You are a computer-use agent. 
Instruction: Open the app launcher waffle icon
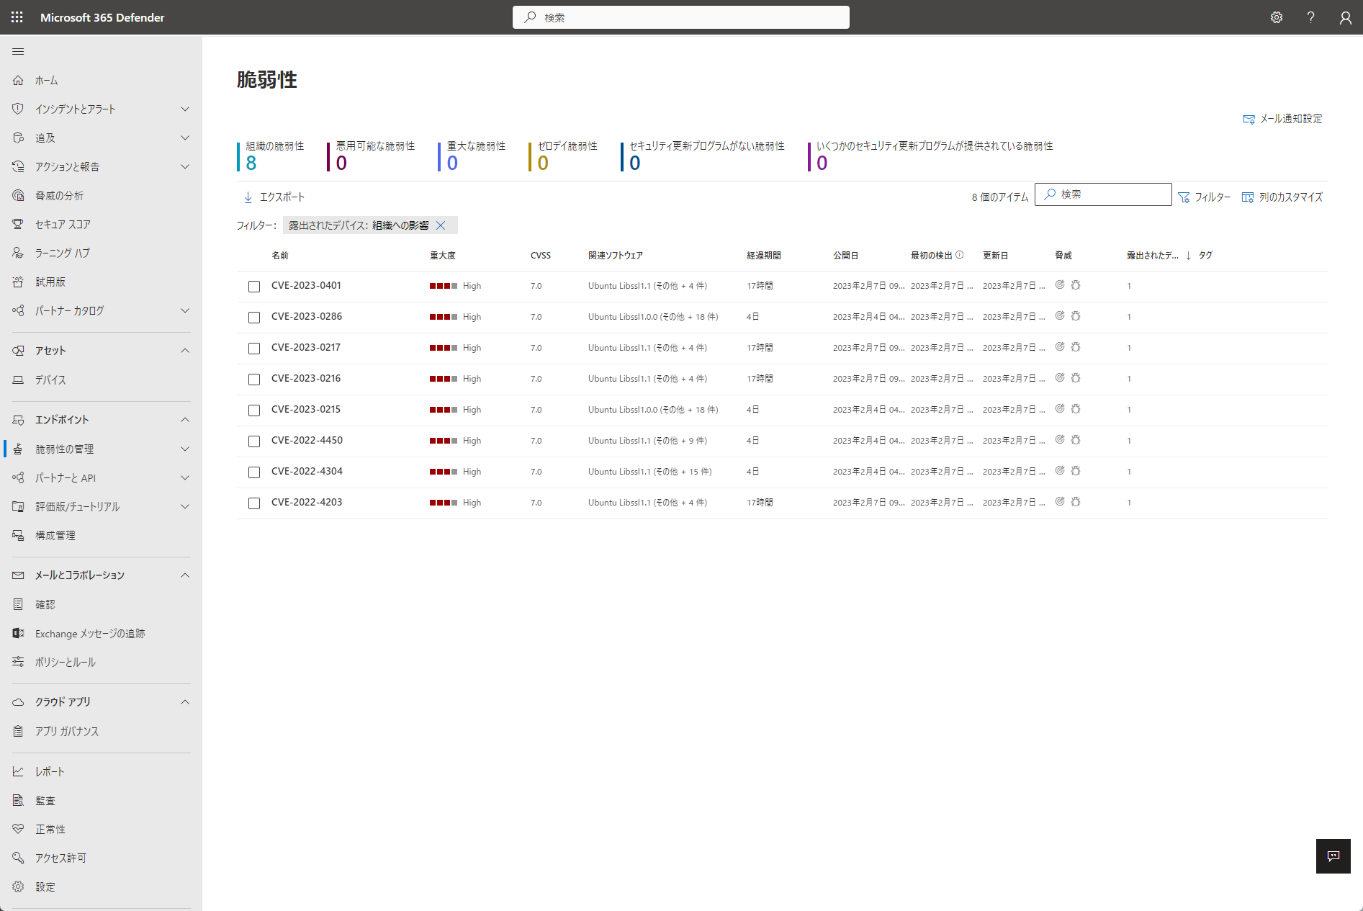[x=17, y=17]
